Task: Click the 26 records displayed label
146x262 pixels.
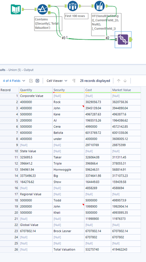Action: [95, 81]
